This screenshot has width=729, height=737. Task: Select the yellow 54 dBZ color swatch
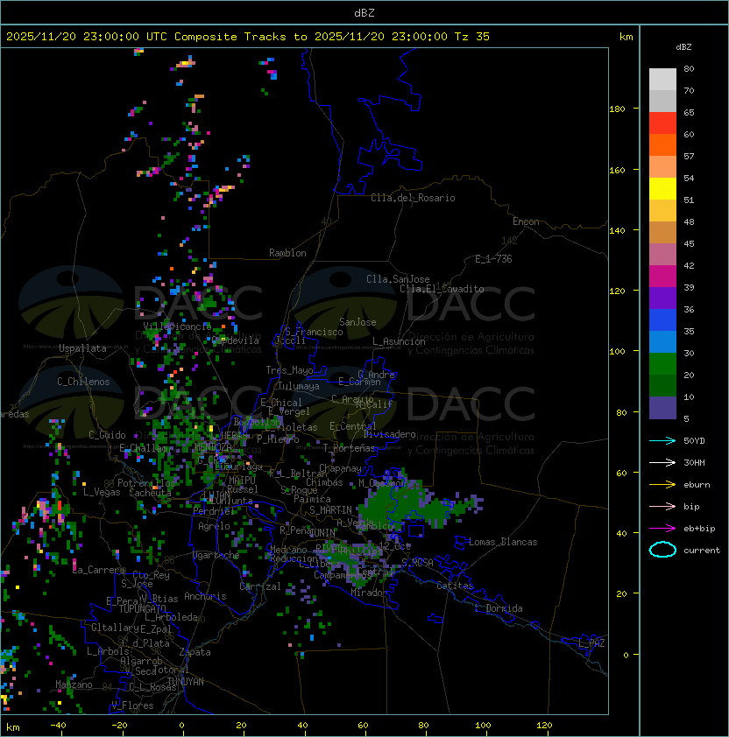point(662,189)
